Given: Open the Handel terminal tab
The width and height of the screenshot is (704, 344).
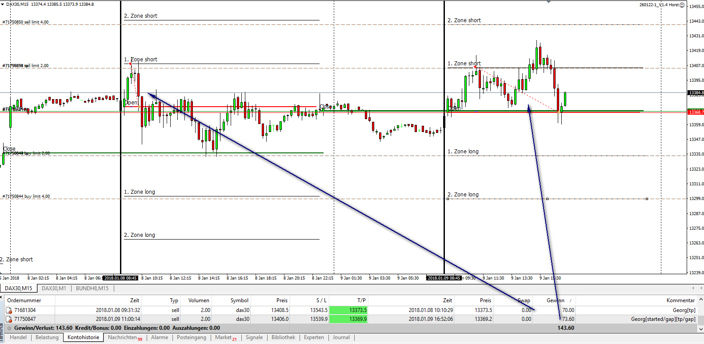Looking at the screenshot, I should (x=18, y=337).
